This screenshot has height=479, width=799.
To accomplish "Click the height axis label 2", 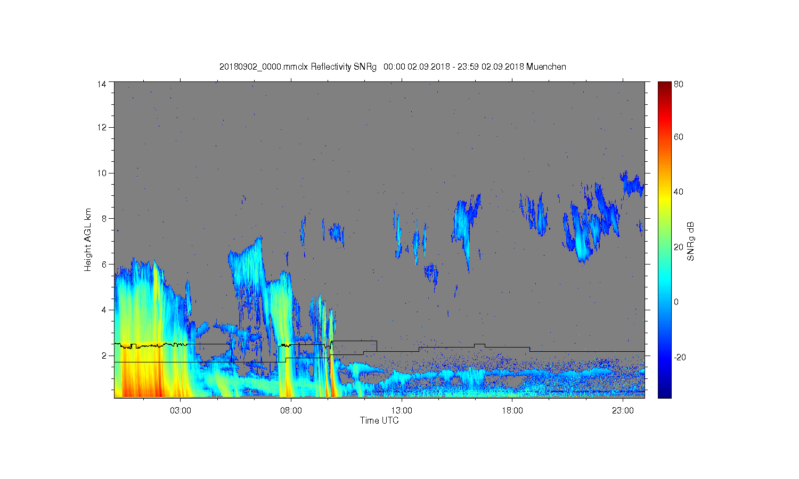I will click(104, 356).
